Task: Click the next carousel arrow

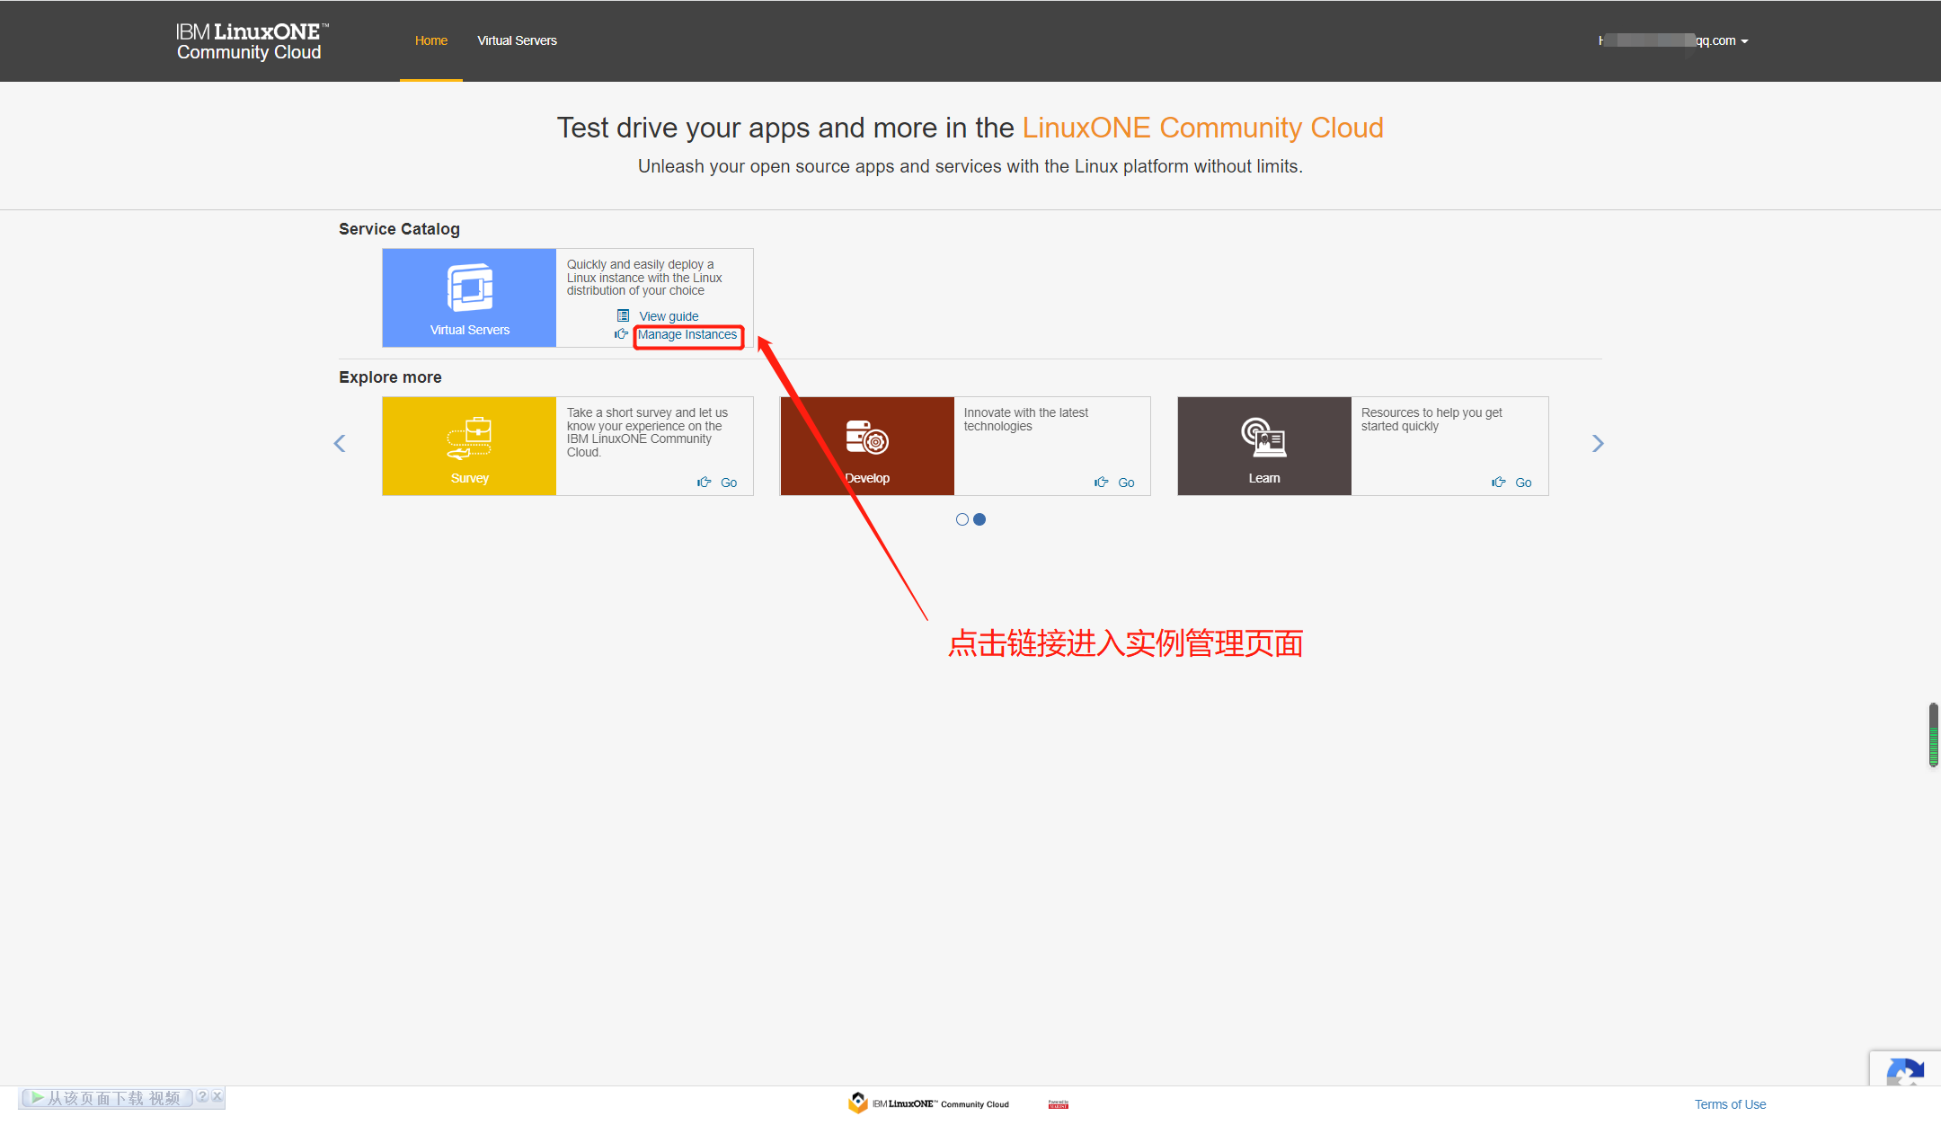Action: click(1597, 443)
